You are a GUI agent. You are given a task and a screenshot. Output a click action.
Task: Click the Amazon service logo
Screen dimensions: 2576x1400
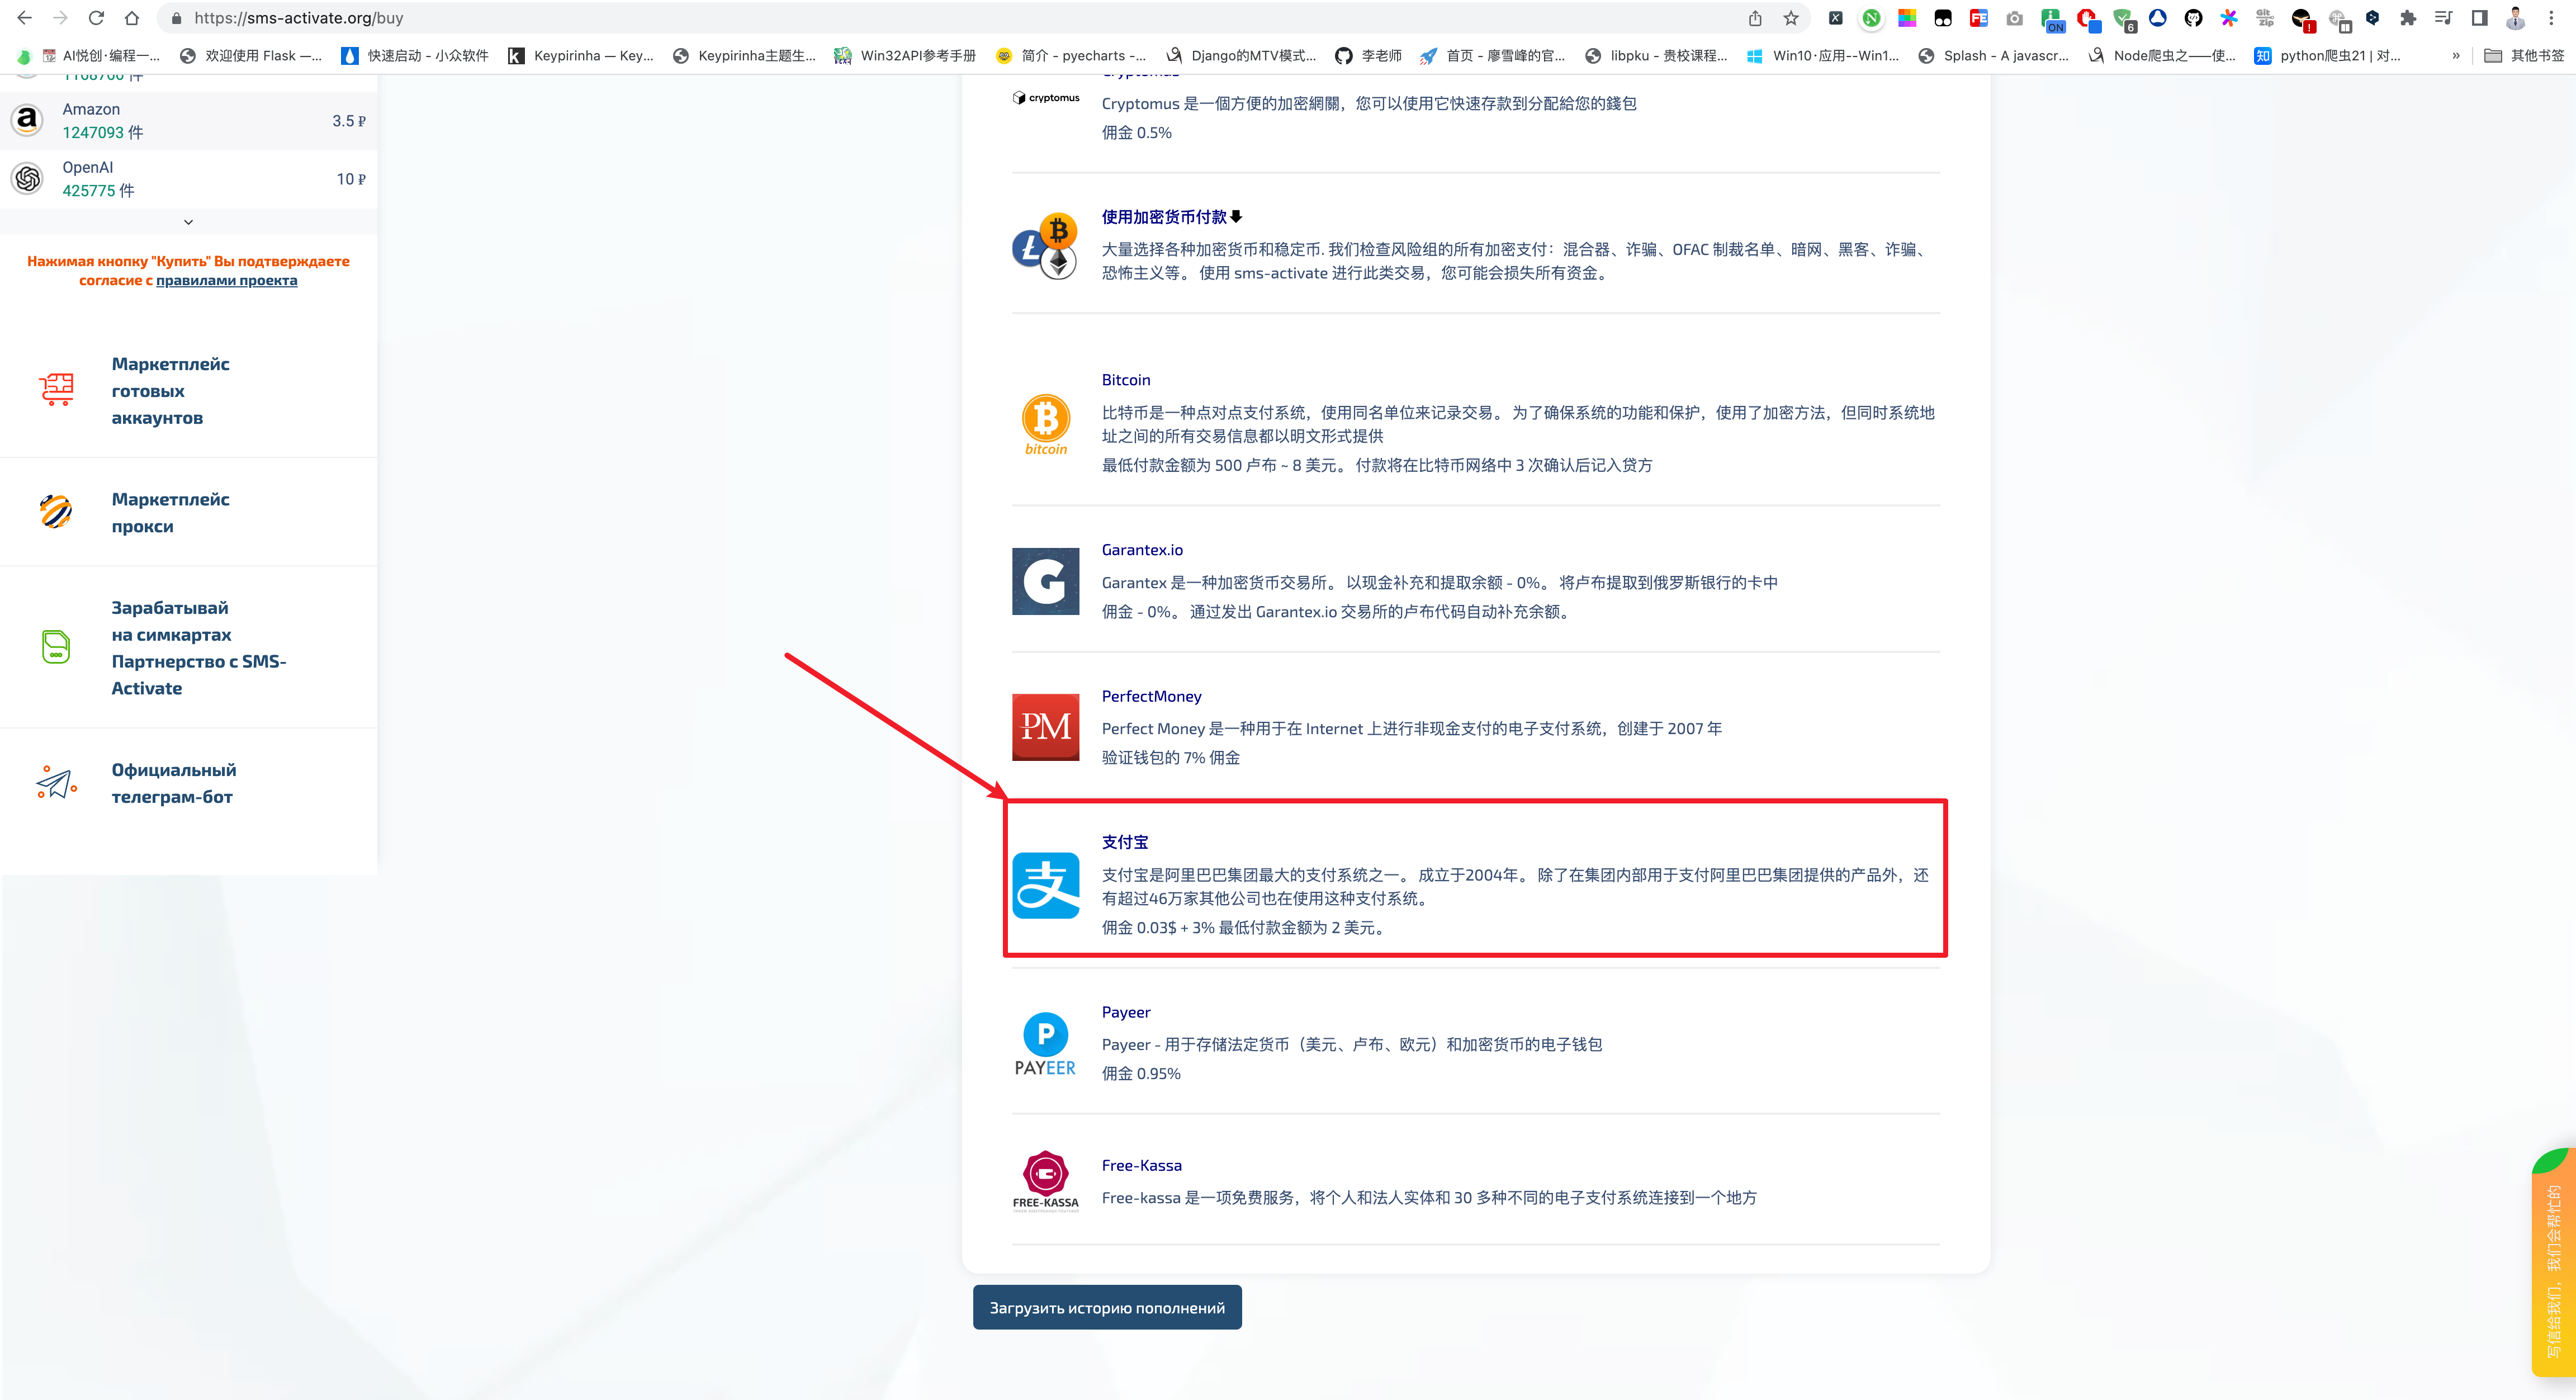27,120
